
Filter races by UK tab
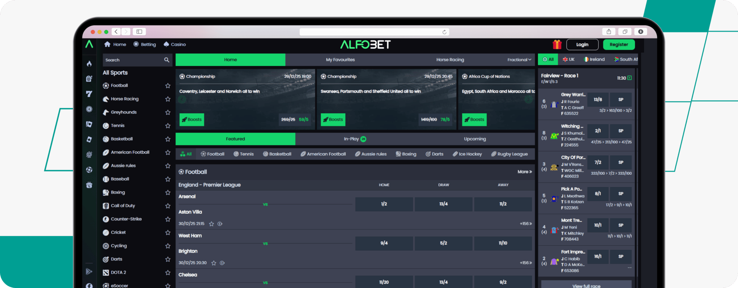(x=569, y=59)
